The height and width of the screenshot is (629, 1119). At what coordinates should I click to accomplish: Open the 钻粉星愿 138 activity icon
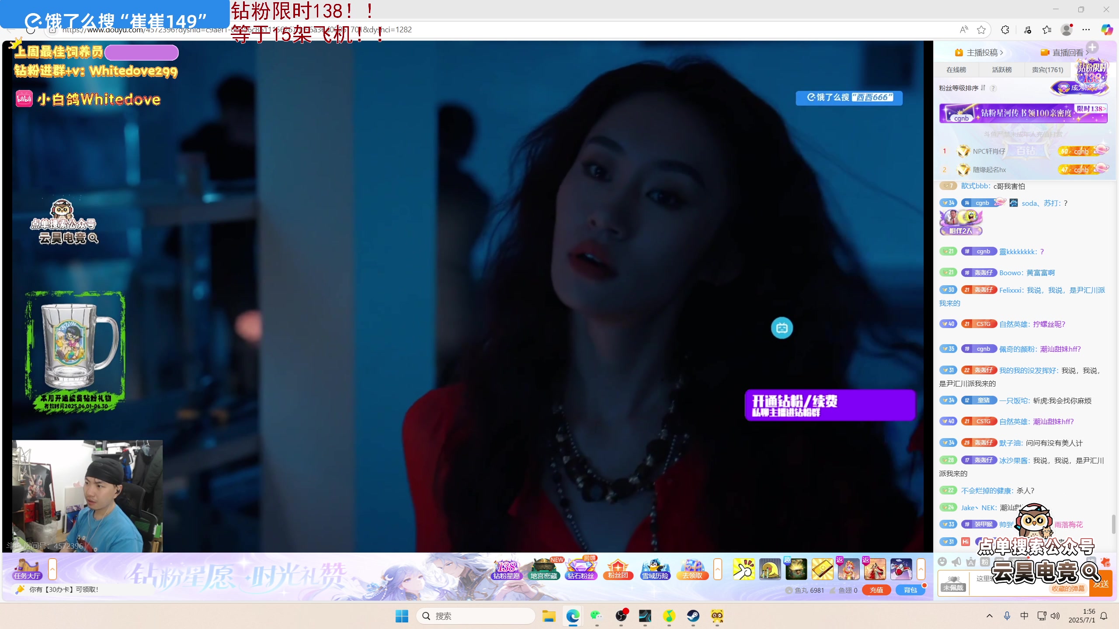click(x=507, y=569)
